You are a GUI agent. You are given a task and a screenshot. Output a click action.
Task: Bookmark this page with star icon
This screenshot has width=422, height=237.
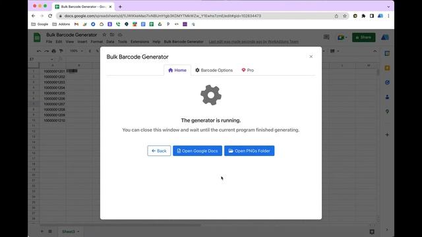coord(345,16)
